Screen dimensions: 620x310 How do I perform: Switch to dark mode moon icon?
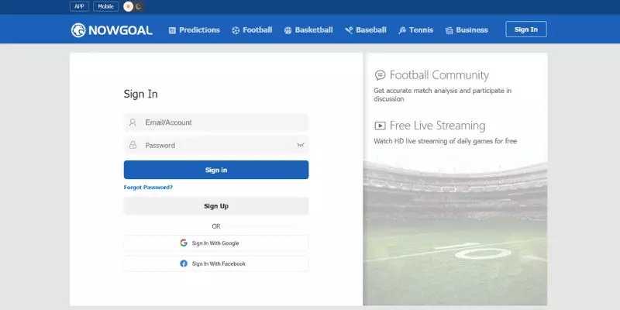(x=139, y=6)
